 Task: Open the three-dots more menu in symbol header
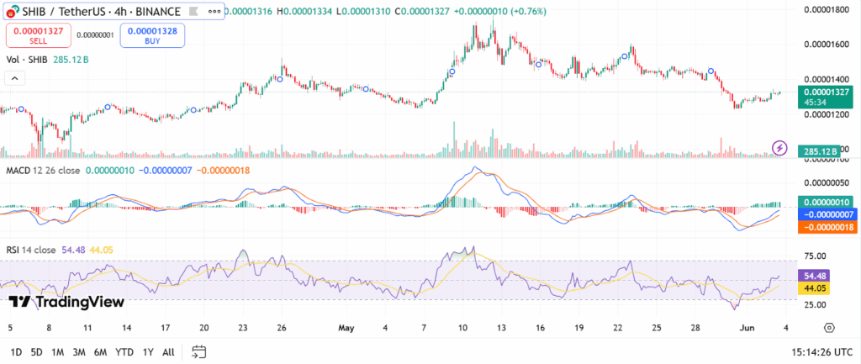click(214, 11)
